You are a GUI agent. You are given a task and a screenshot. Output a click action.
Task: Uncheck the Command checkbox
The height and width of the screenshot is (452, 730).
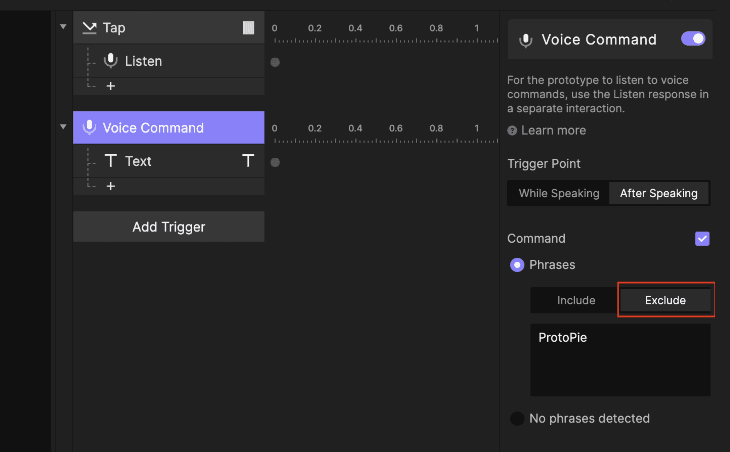pos(702,238)
